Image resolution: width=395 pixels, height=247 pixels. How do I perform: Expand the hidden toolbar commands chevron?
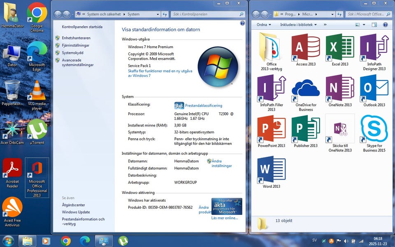pos(325,25)
